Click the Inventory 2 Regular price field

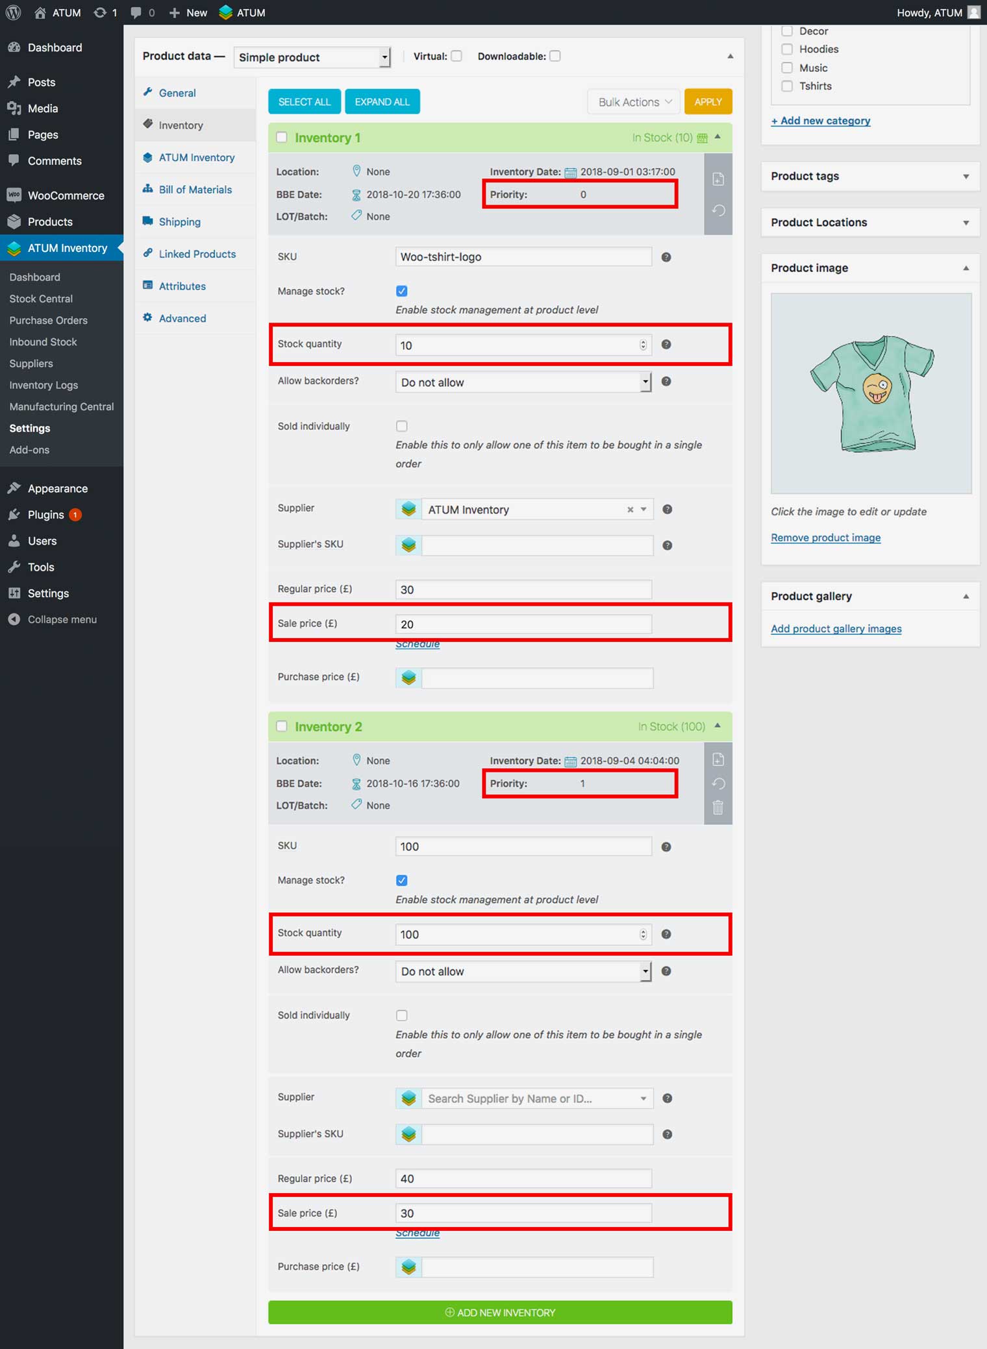(x=523, y=1178)
